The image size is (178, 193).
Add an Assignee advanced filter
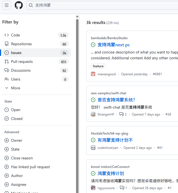[36, 185]
